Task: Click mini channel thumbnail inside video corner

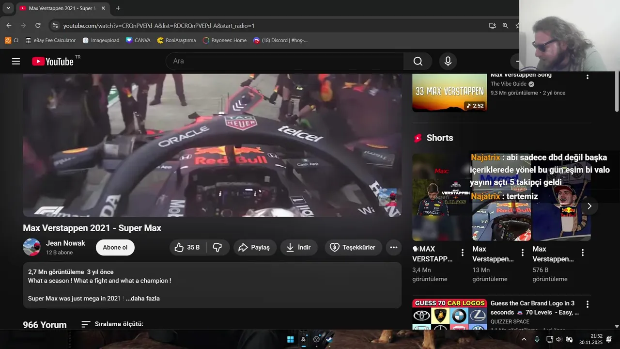Action: [387, 197]
